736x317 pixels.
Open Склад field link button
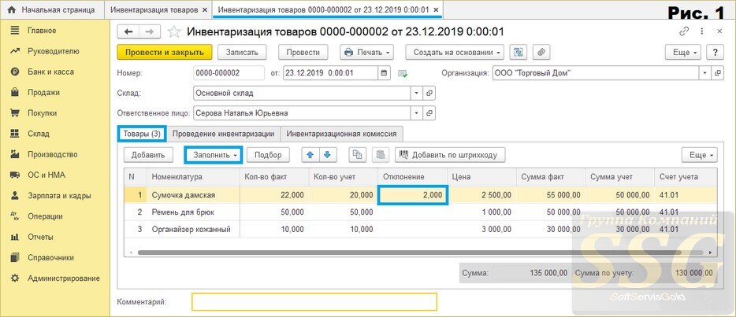tap(429, 93)
